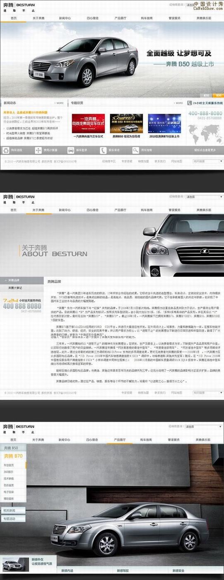Click the Besturn logo on About Besturn page
This screenshot has height=580, width=224.
19,198
